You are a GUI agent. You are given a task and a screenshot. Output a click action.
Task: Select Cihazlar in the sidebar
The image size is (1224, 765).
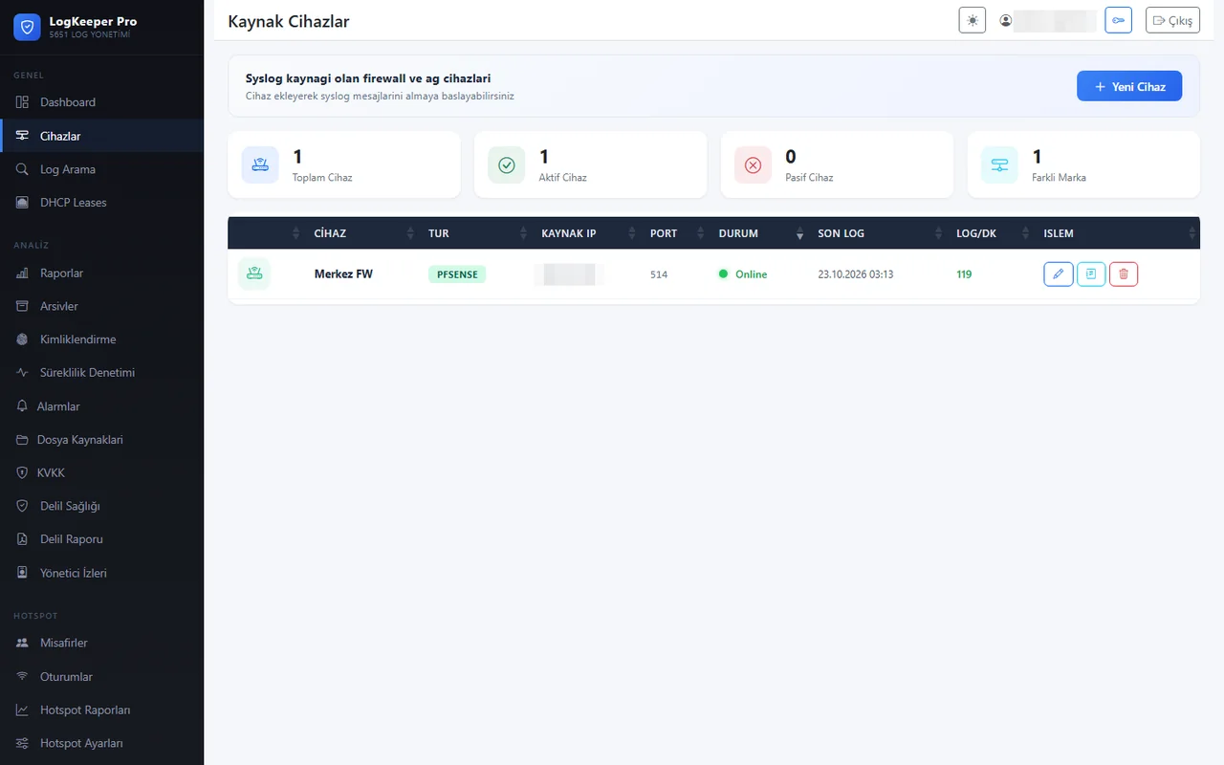point(101,136)
